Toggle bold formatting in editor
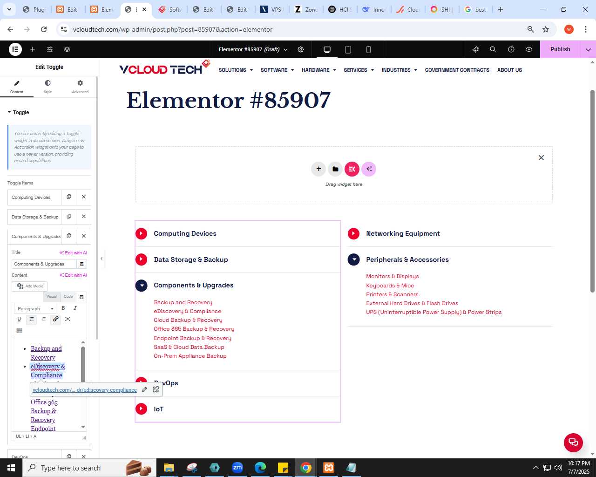This screenshot has width=596, height=477. [x=63, y=308]
